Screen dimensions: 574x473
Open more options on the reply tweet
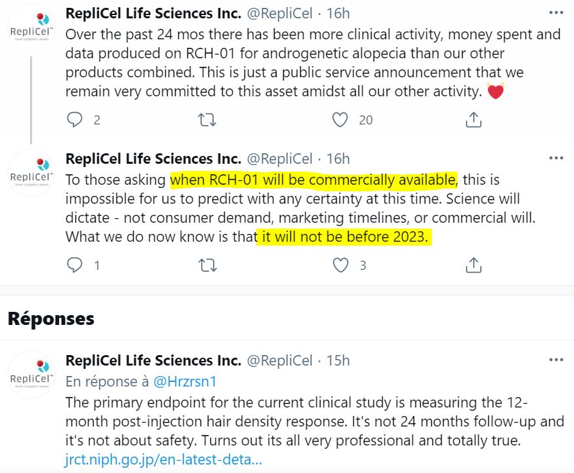pos(556,360)
